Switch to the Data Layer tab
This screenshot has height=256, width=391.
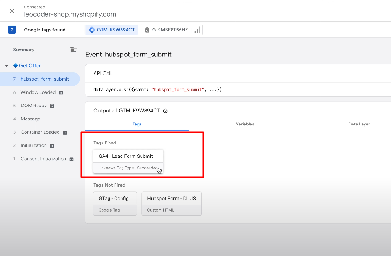[359, 124]
